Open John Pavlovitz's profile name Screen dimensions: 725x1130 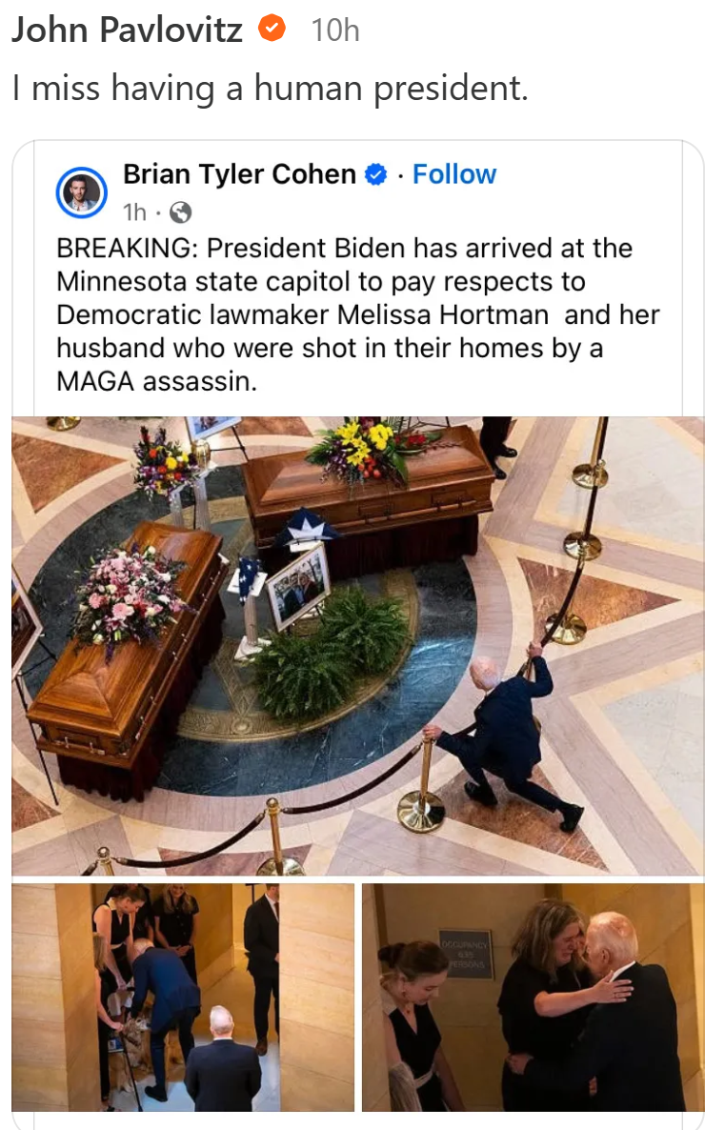(x=127, y=30)
